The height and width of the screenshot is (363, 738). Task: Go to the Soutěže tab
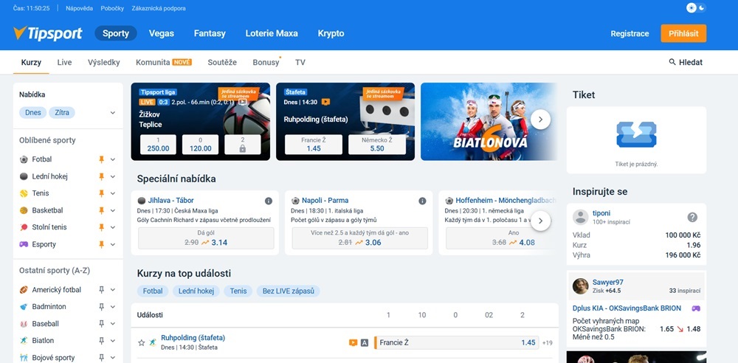point(222,62)
